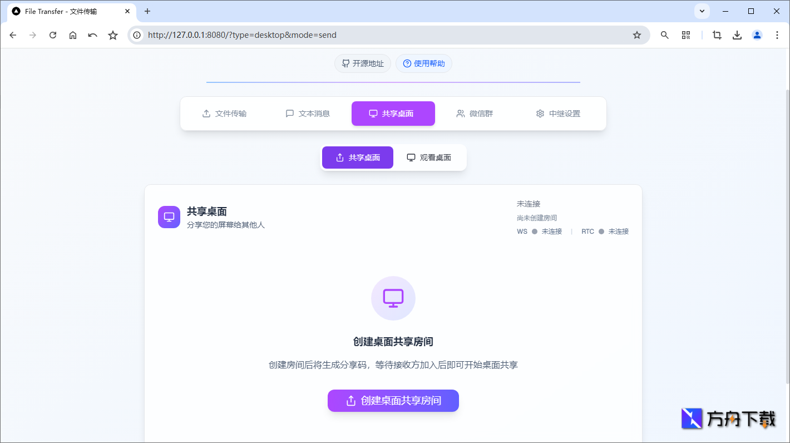Click inside the browser address bar
Screen dimensions: 790x443
pyautogui.click(x=334, y=35)
